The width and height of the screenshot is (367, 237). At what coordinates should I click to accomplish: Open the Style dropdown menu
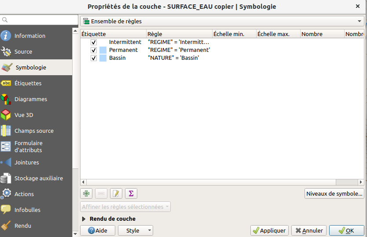[136, 230]
